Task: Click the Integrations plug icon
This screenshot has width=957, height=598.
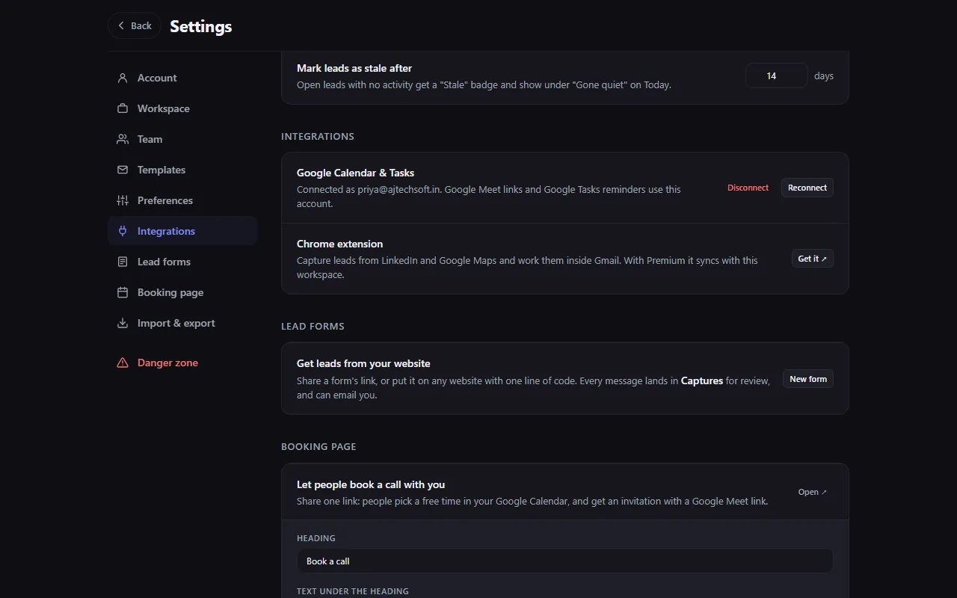Action: click(x=123, y=231)
